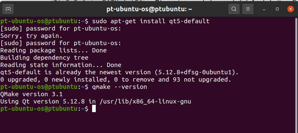Viewport: 298px width, 133px height.
Task: Click the version string 5.12.8+dfsg-0ubuntu1
Action: [197, 72]
